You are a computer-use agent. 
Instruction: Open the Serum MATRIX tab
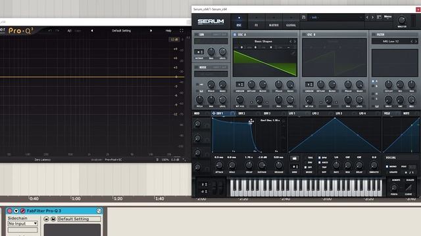point(274,22)
